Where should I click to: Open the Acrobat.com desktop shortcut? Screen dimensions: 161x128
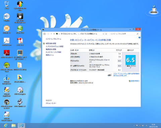pos(7,42)
